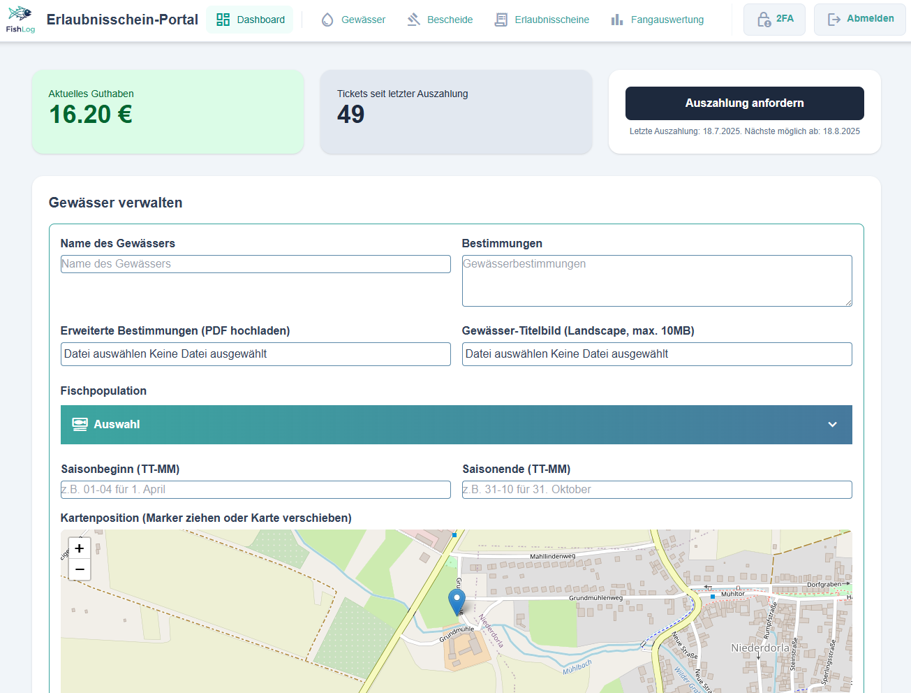
Task: Click the FishLog logo
Action: [20, 20]
